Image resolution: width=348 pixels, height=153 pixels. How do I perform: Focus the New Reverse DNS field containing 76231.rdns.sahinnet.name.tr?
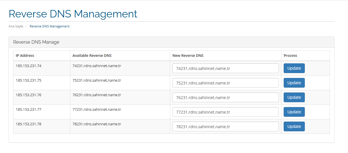[x=226, y=97]
